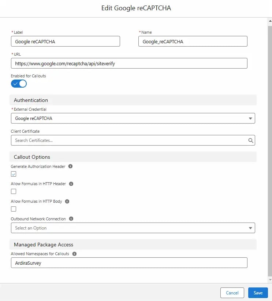272x301 pixels.
Task: Toggle the Enabled for Callouts switch
Action: 19,84
